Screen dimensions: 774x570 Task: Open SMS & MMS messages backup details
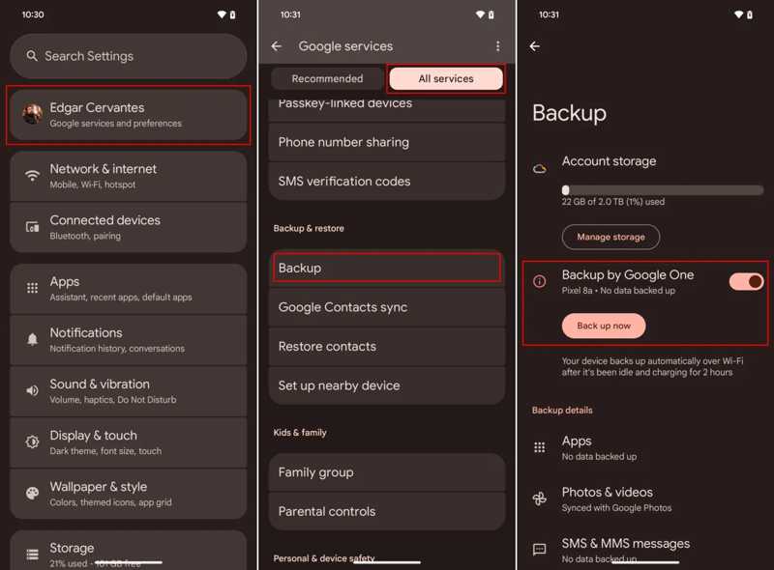(645, 551)
